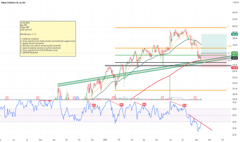Click the dividend D marker right of the October 2023 E marker
Screen dimensions: 240x142
pos(78,98)
